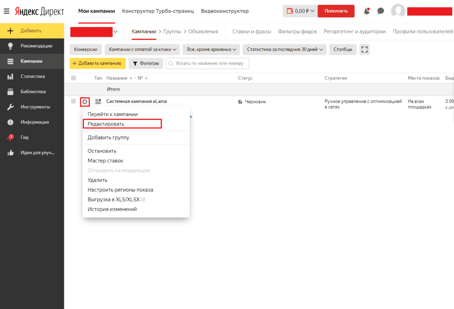
Task: Open Кампании с оплатой за клики dropdown
Action: 142,50
